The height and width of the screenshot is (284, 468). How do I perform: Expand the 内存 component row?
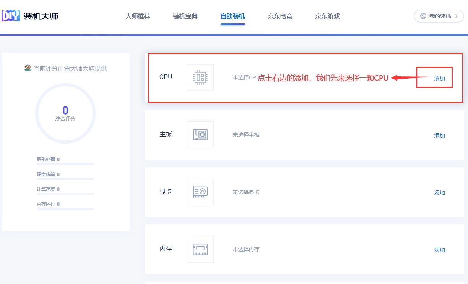pos(306,249)
